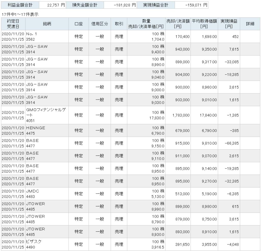Click the 詳細 column header
Viewport: 261px width, 251px height.
[250, 24]
